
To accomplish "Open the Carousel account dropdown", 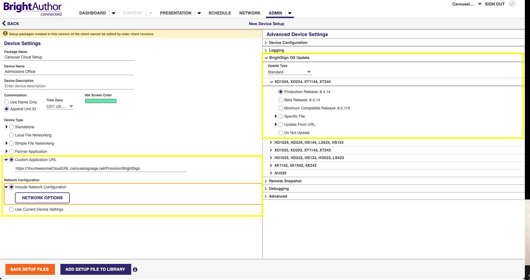I will [480, 4].
